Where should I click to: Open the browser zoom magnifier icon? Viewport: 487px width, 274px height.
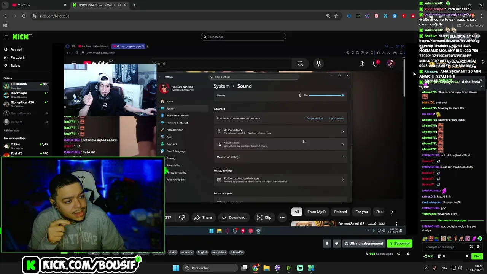coord(328,16)
